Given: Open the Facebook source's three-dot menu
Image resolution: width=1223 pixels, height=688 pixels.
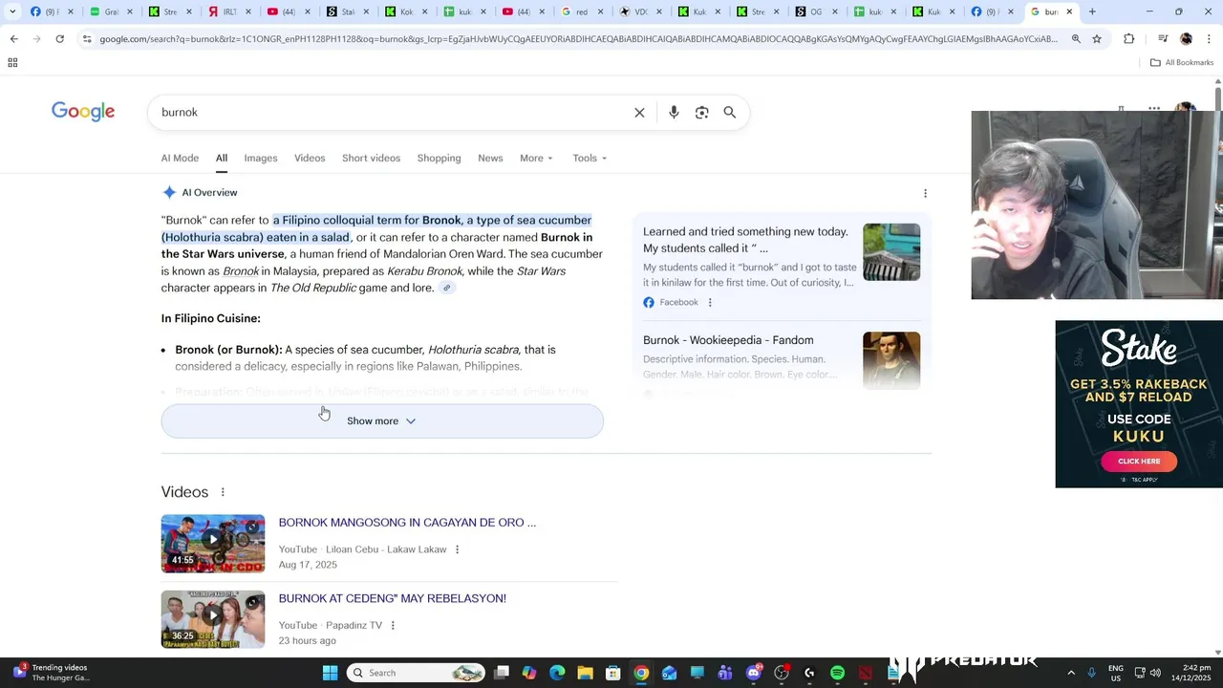Looking at the screenshot, I should [710, 302].
